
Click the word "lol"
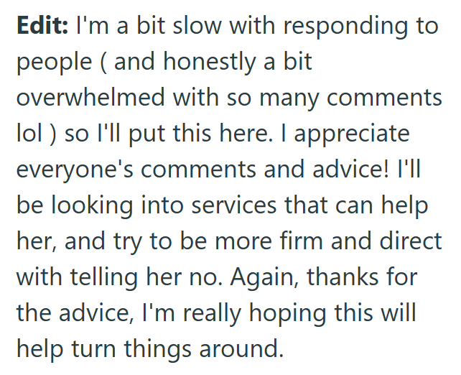(x=29, y=133)
